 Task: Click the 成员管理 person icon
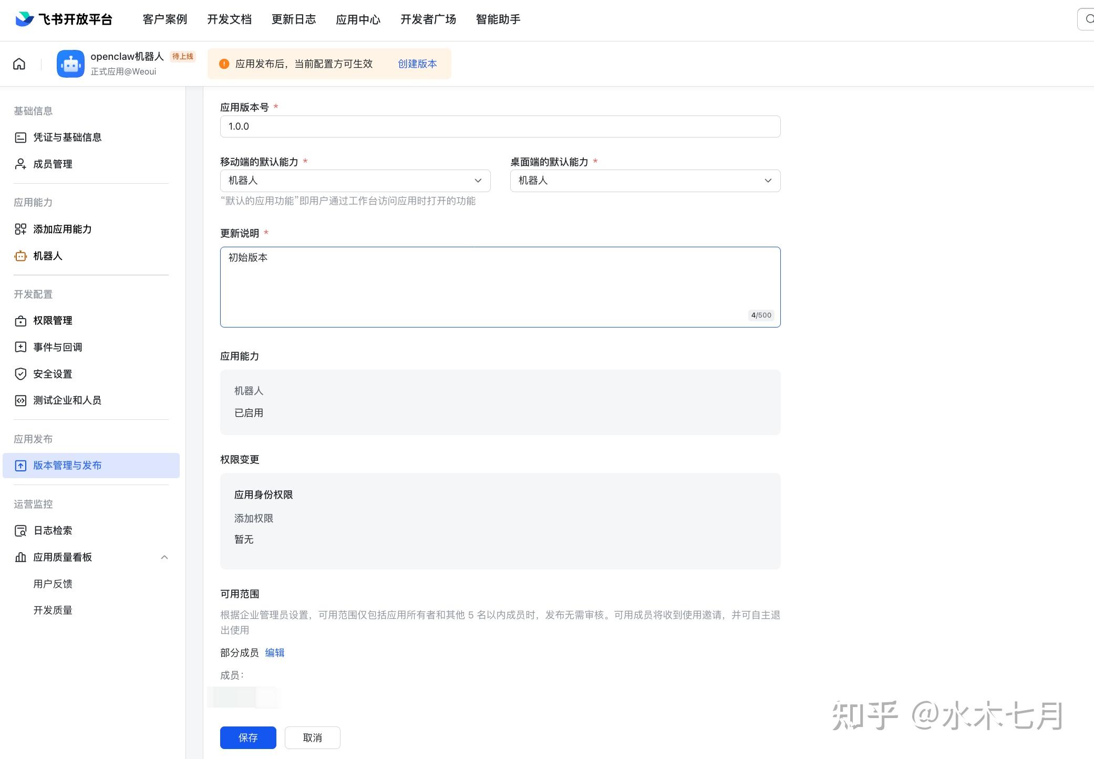20,164
